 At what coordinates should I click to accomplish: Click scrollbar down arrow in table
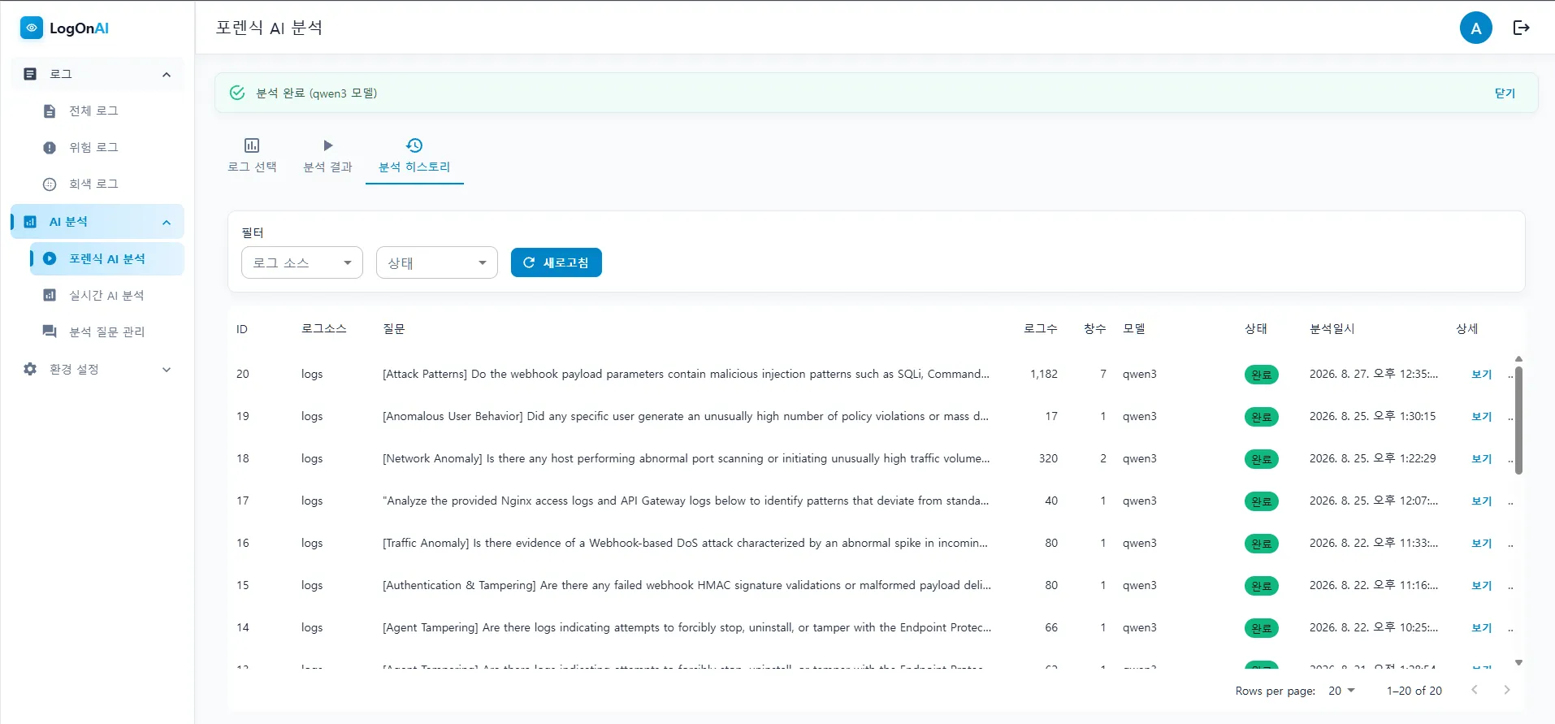click(x=1518, y=663)
